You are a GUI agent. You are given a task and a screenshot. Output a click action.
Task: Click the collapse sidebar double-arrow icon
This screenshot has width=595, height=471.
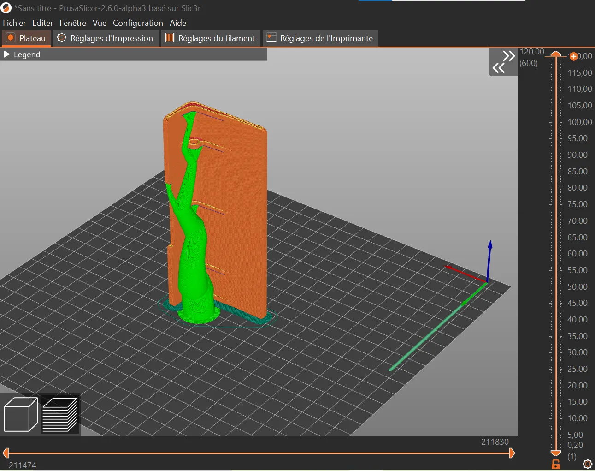[x=503, y=62]
